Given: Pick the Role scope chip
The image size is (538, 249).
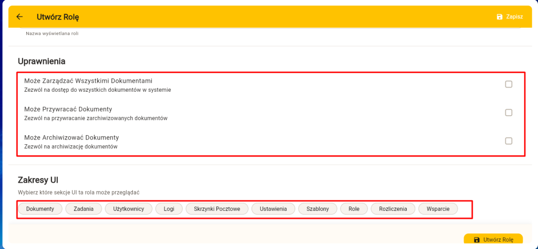Looking at the screenshot, I should click(354, 209).
